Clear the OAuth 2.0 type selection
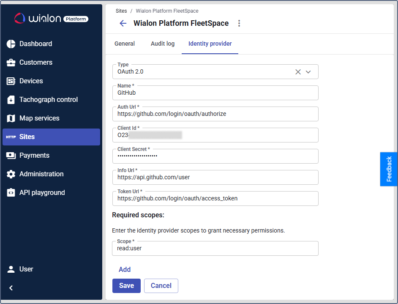This screenshot has height=304, width=398. (x=298, y=72)
